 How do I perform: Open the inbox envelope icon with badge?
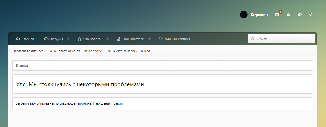[277, 15]
